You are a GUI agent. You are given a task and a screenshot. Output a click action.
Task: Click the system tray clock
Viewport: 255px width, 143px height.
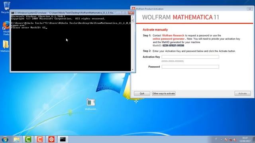pos(245,139)
